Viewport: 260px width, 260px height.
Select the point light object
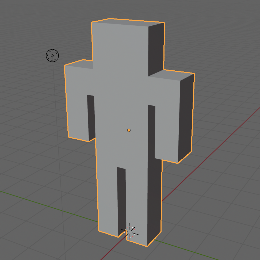pyautogui.click(x=52, y=56)
